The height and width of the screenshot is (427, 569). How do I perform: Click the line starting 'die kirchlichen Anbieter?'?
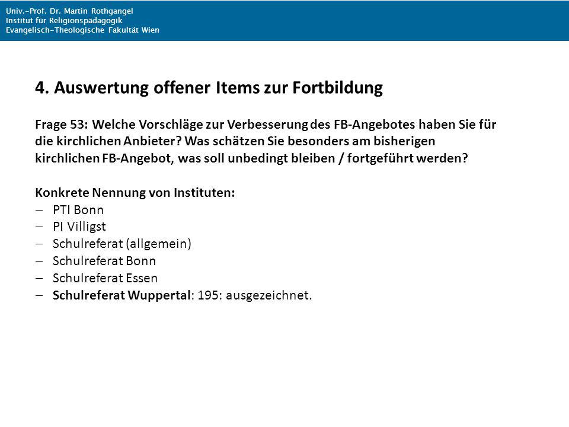tap(235, 141)
